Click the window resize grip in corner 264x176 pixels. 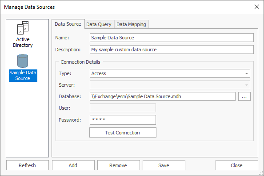[x=261, y=173]
